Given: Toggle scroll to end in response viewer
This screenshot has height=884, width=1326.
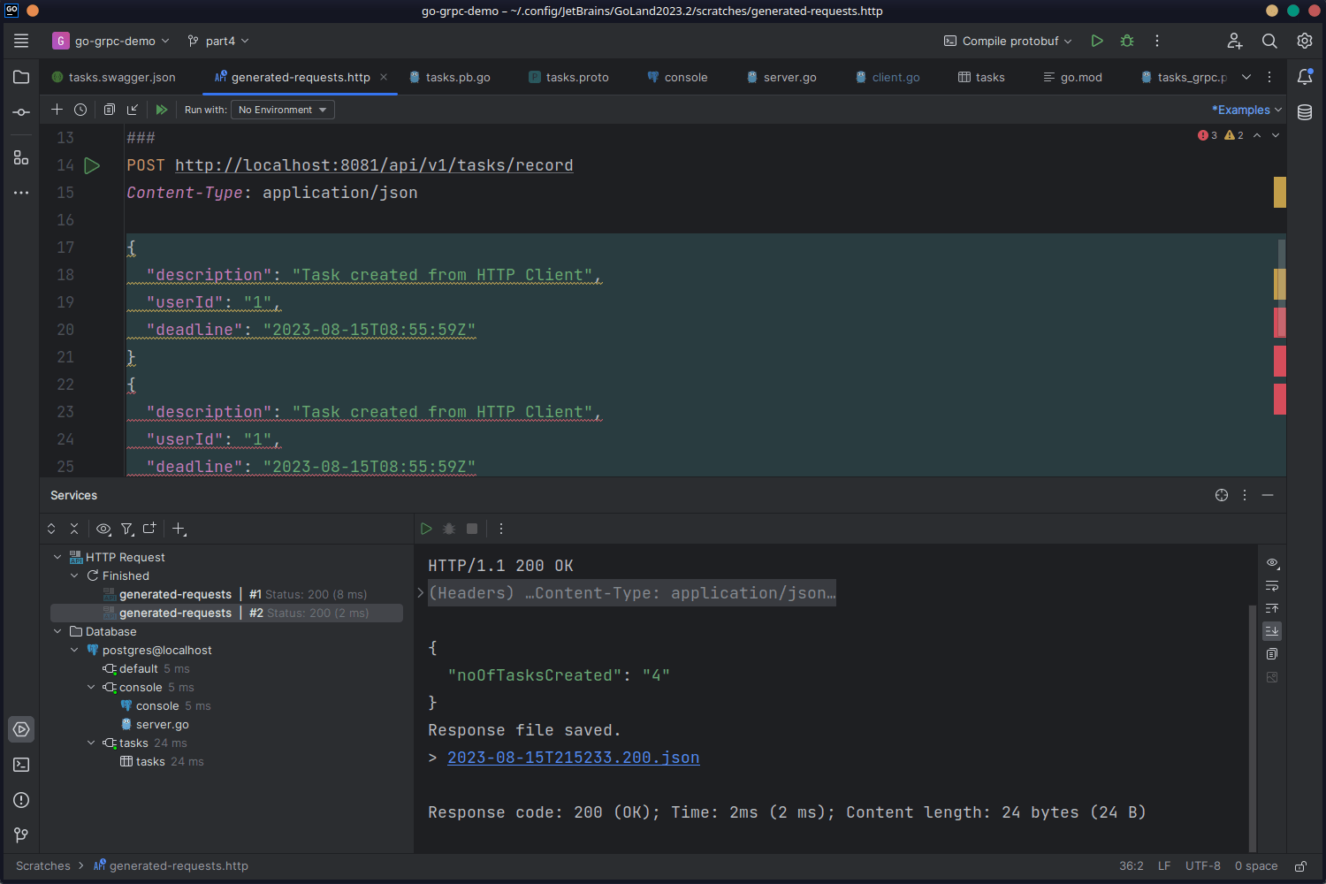Looking at the screenshot, I should pos(1271,631).
